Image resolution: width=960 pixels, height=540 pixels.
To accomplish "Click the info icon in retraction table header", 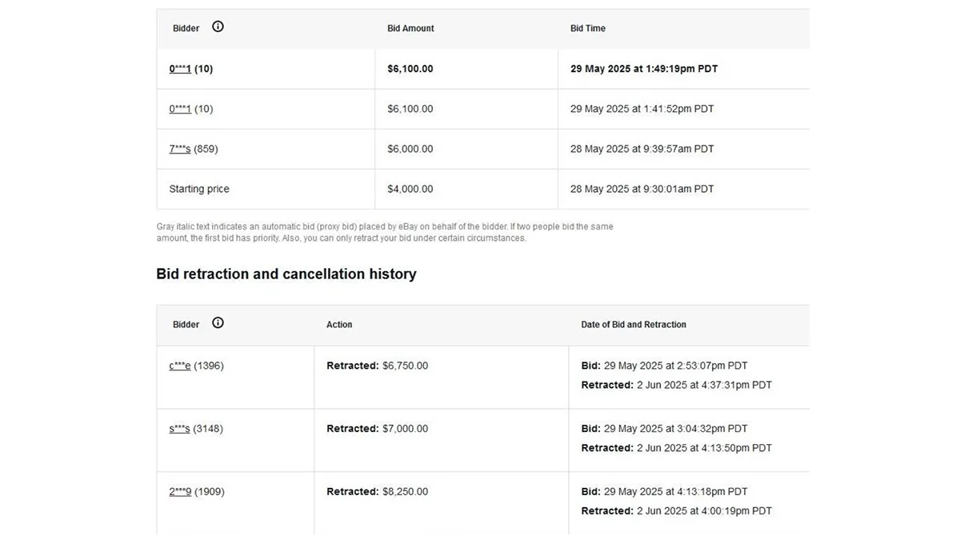I will (218, 322).
